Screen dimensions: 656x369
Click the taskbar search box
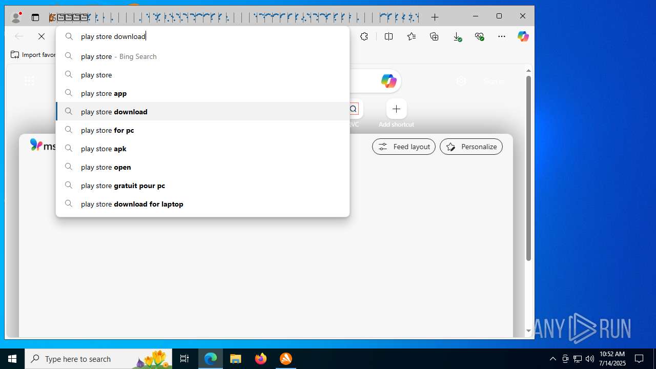[x=98, y=359]
